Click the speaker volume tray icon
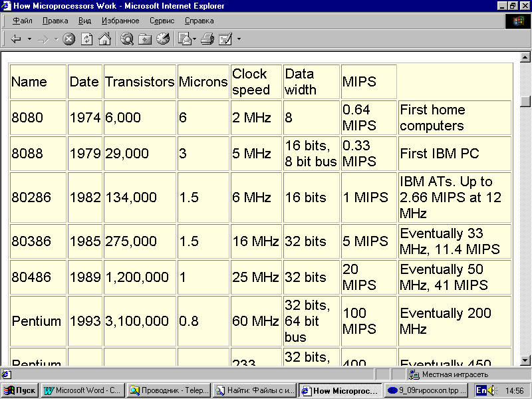This screenshot has height=399, width=532. click(x=493, y=390)
